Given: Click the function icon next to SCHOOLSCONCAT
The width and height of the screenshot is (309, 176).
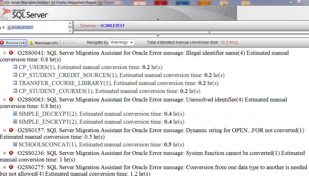Looking at the screenshot, I should point(15,144).
